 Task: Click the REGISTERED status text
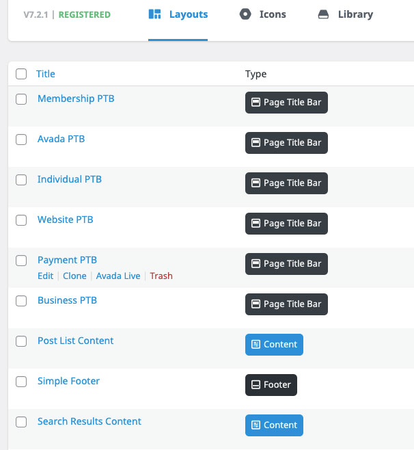tap(85, 14)
